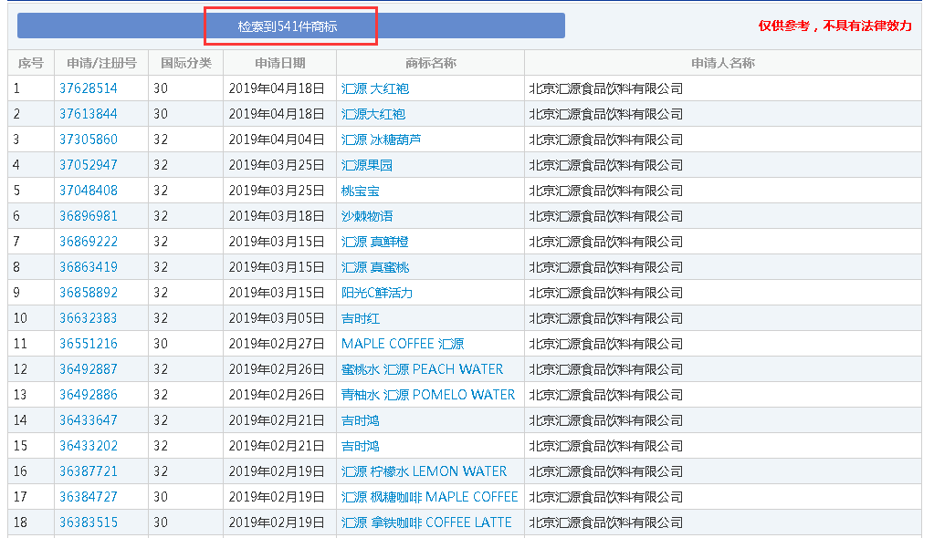Open registration number 37613844
Screen dimensions: 934x538
click(x=89, y=114)
